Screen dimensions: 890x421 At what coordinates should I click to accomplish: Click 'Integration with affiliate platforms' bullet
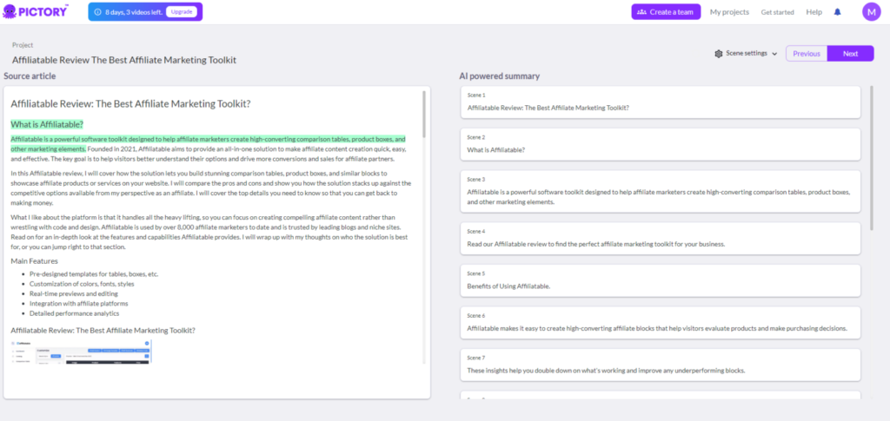tap(79, 303)
